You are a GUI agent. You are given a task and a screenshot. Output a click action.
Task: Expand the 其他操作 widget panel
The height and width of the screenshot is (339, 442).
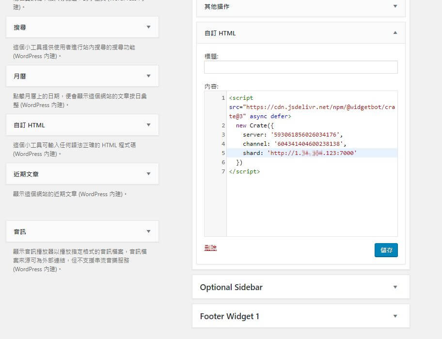pos(395,6)
